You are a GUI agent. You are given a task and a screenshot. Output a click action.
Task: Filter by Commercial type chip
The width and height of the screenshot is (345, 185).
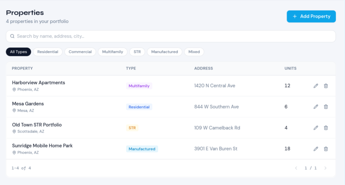(80, 52)
